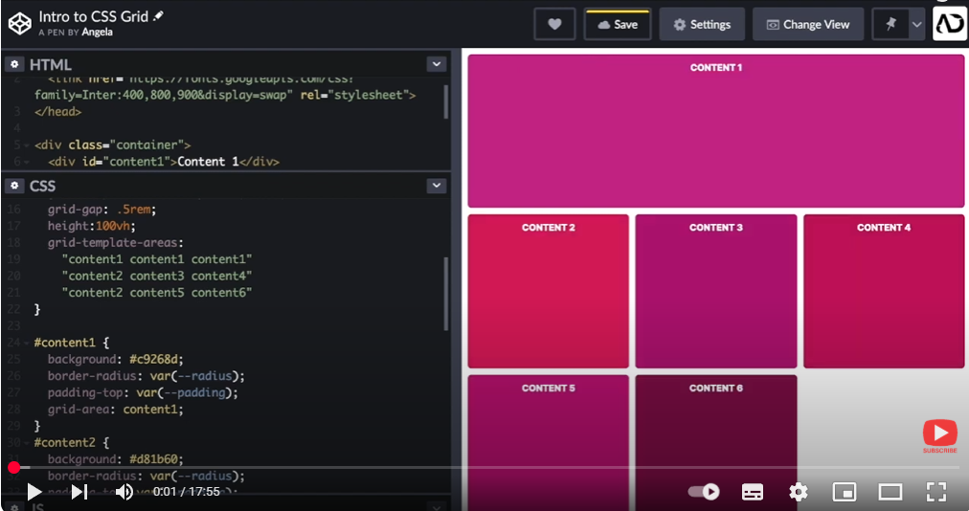Click color value #d81b60 in CSS
Viewport: 969px width, 511px height.
tap(156, 459)
